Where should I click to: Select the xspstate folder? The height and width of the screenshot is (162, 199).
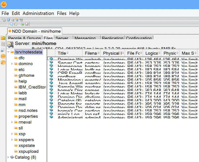click(27, 146)
